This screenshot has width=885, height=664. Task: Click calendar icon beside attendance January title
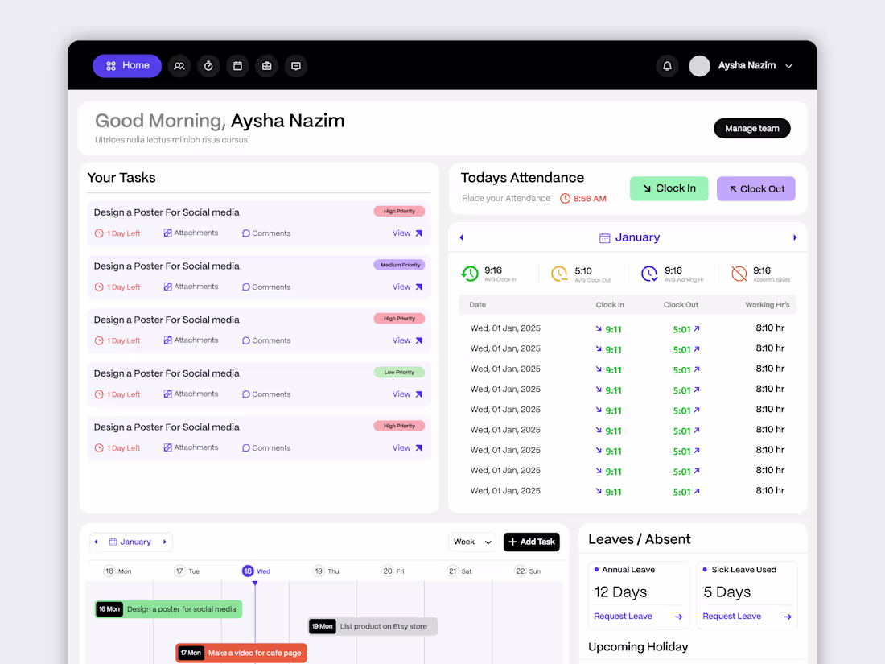[x=604, y=237]
